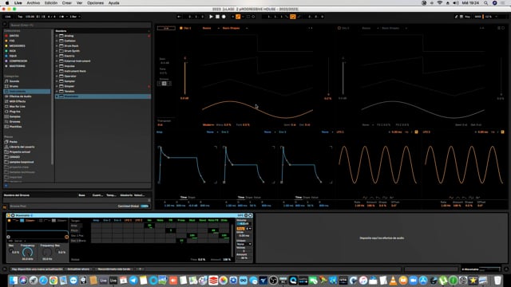Open the Crear menu
This screenshot has width=511, height=287.
[67, 3]
